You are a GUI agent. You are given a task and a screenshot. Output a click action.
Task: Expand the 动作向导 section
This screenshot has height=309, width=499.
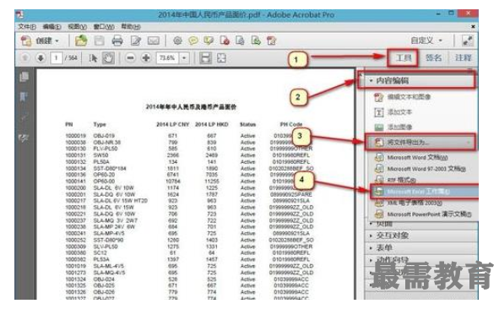[392, 259]
